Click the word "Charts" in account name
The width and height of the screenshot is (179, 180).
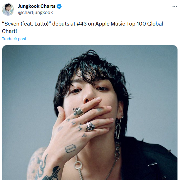pos(48,6)
